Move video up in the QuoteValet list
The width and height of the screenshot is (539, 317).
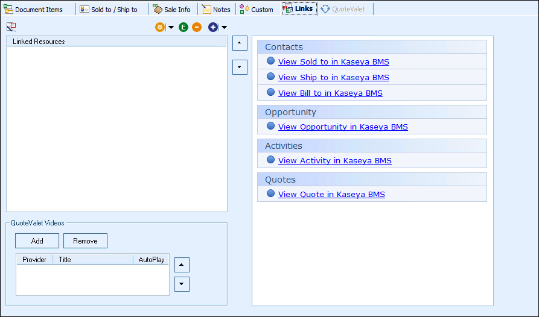coord(182,265)
